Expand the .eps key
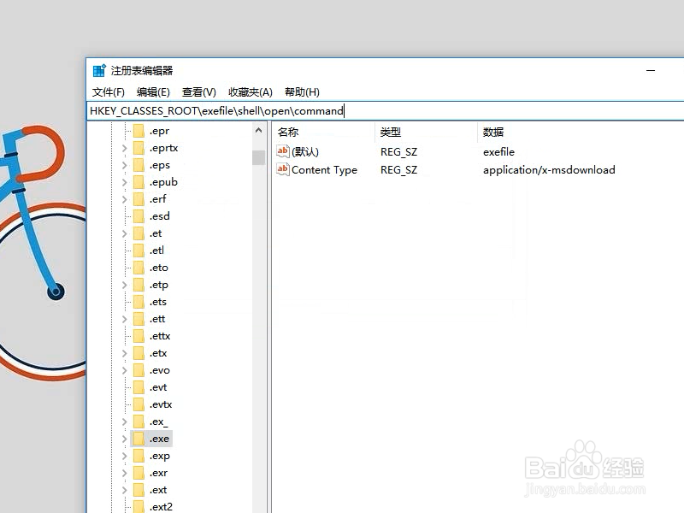 pyautogui.click(x=124, y=165)
